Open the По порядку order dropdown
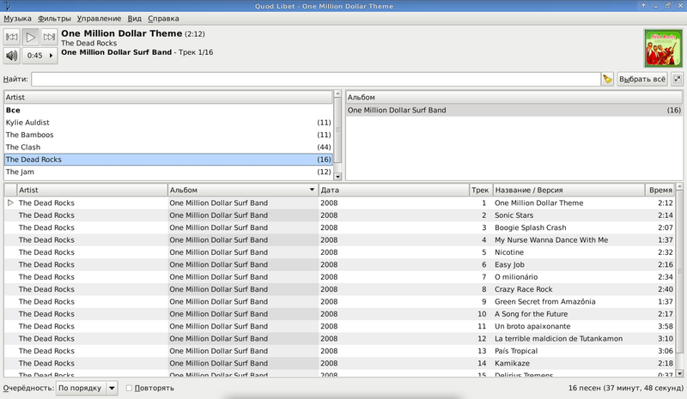Image resolution: width=687 pixels, height=399 pixels. [x=87, y=388]
